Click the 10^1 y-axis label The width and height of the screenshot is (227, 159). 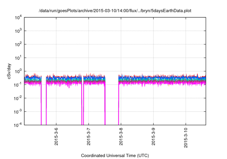pyautogui.click(x=18, y=57)
